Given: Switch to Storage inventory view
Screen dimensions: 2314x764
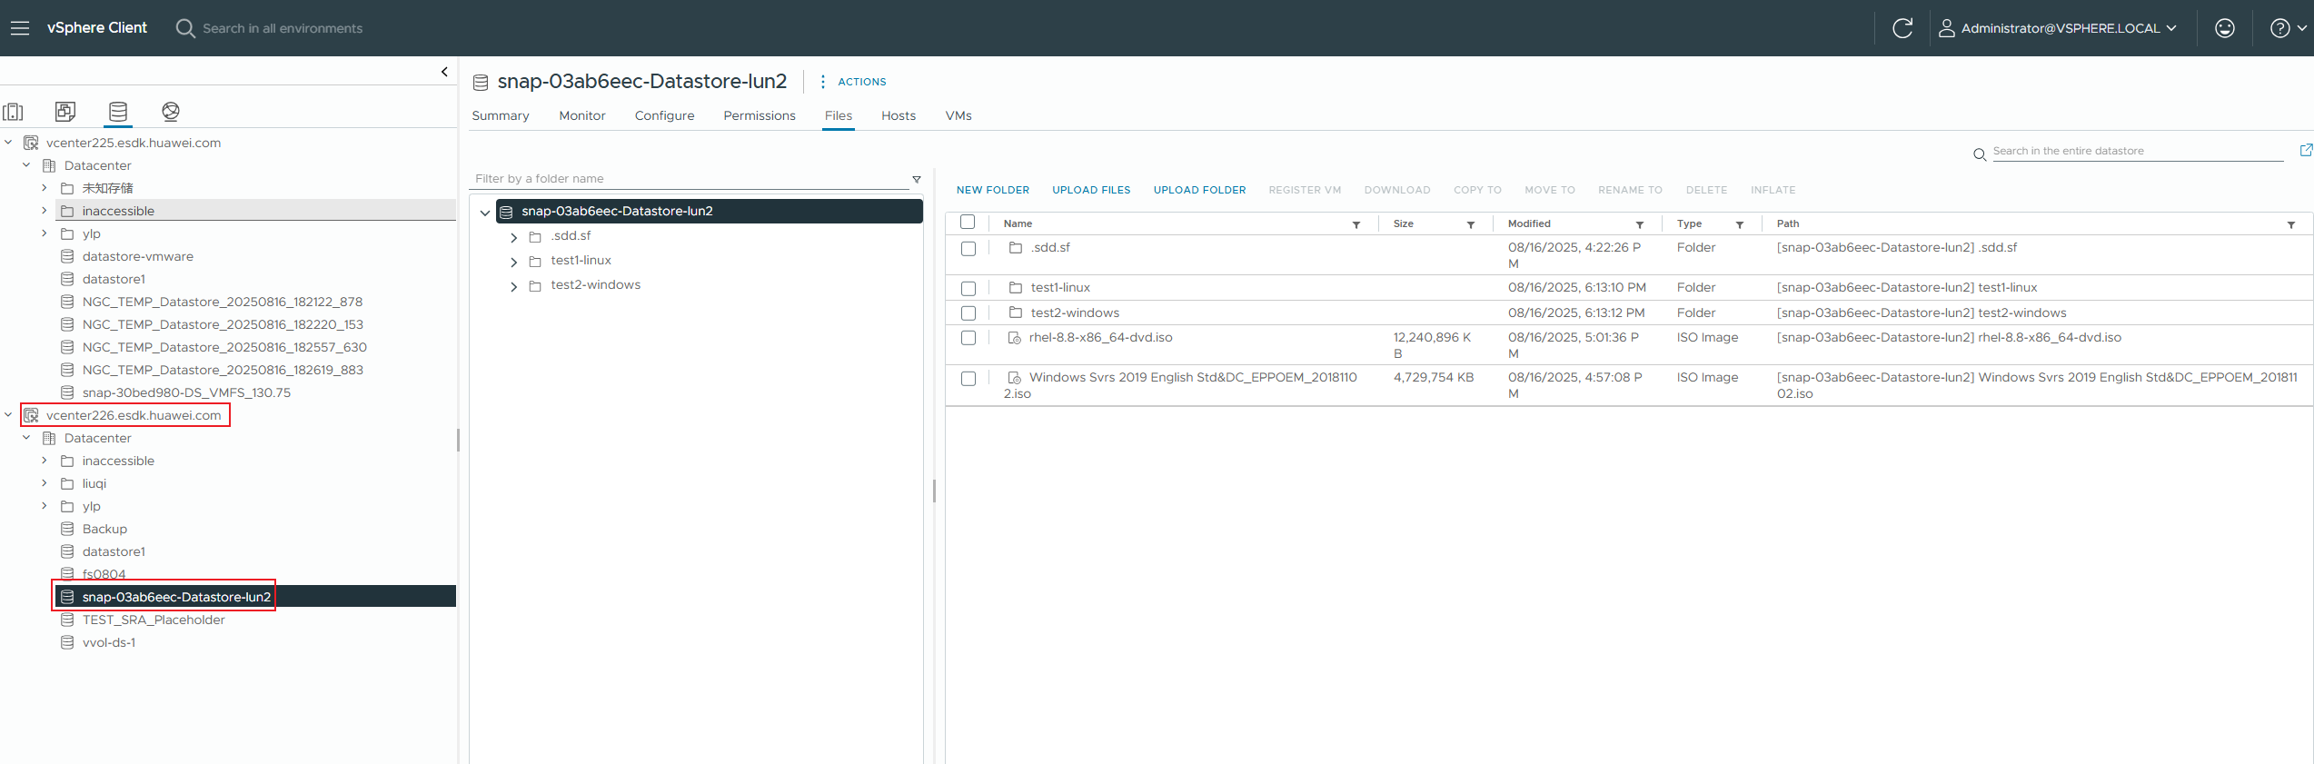Looking at the screenshot, I should (x=118, y=112).
